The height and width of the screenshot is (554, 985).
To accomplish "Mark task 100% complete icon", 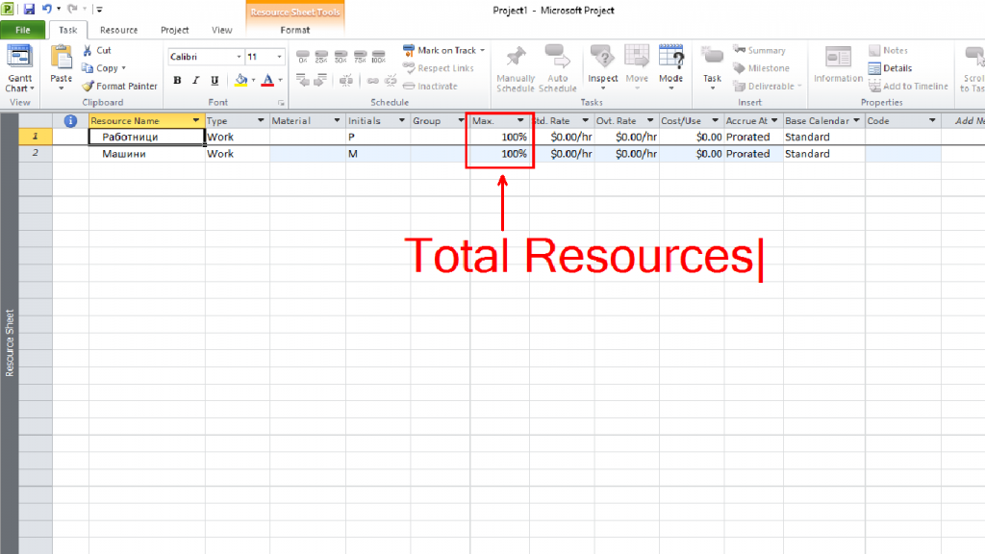I will point(378,57).
